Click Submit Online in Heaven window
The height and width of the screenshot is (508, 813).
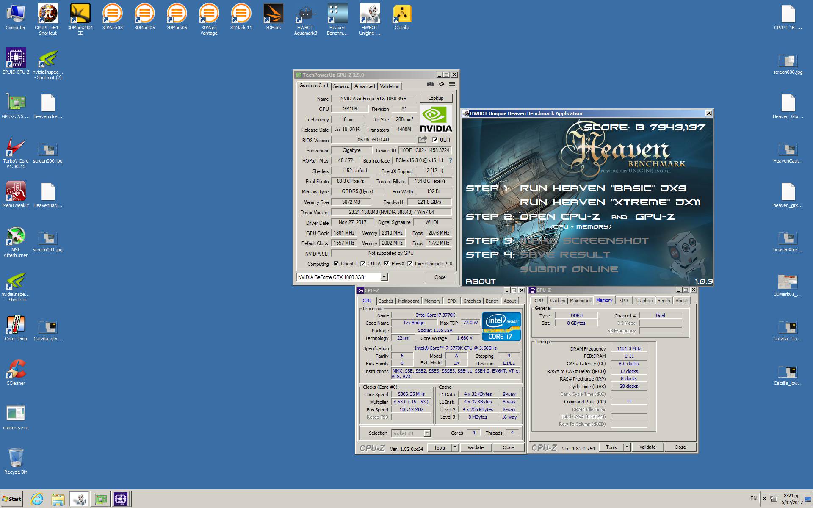click(569, 269)
